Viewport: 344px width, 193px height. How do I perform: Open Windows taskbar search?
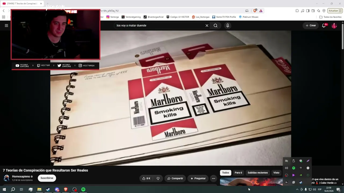[13, 190]
